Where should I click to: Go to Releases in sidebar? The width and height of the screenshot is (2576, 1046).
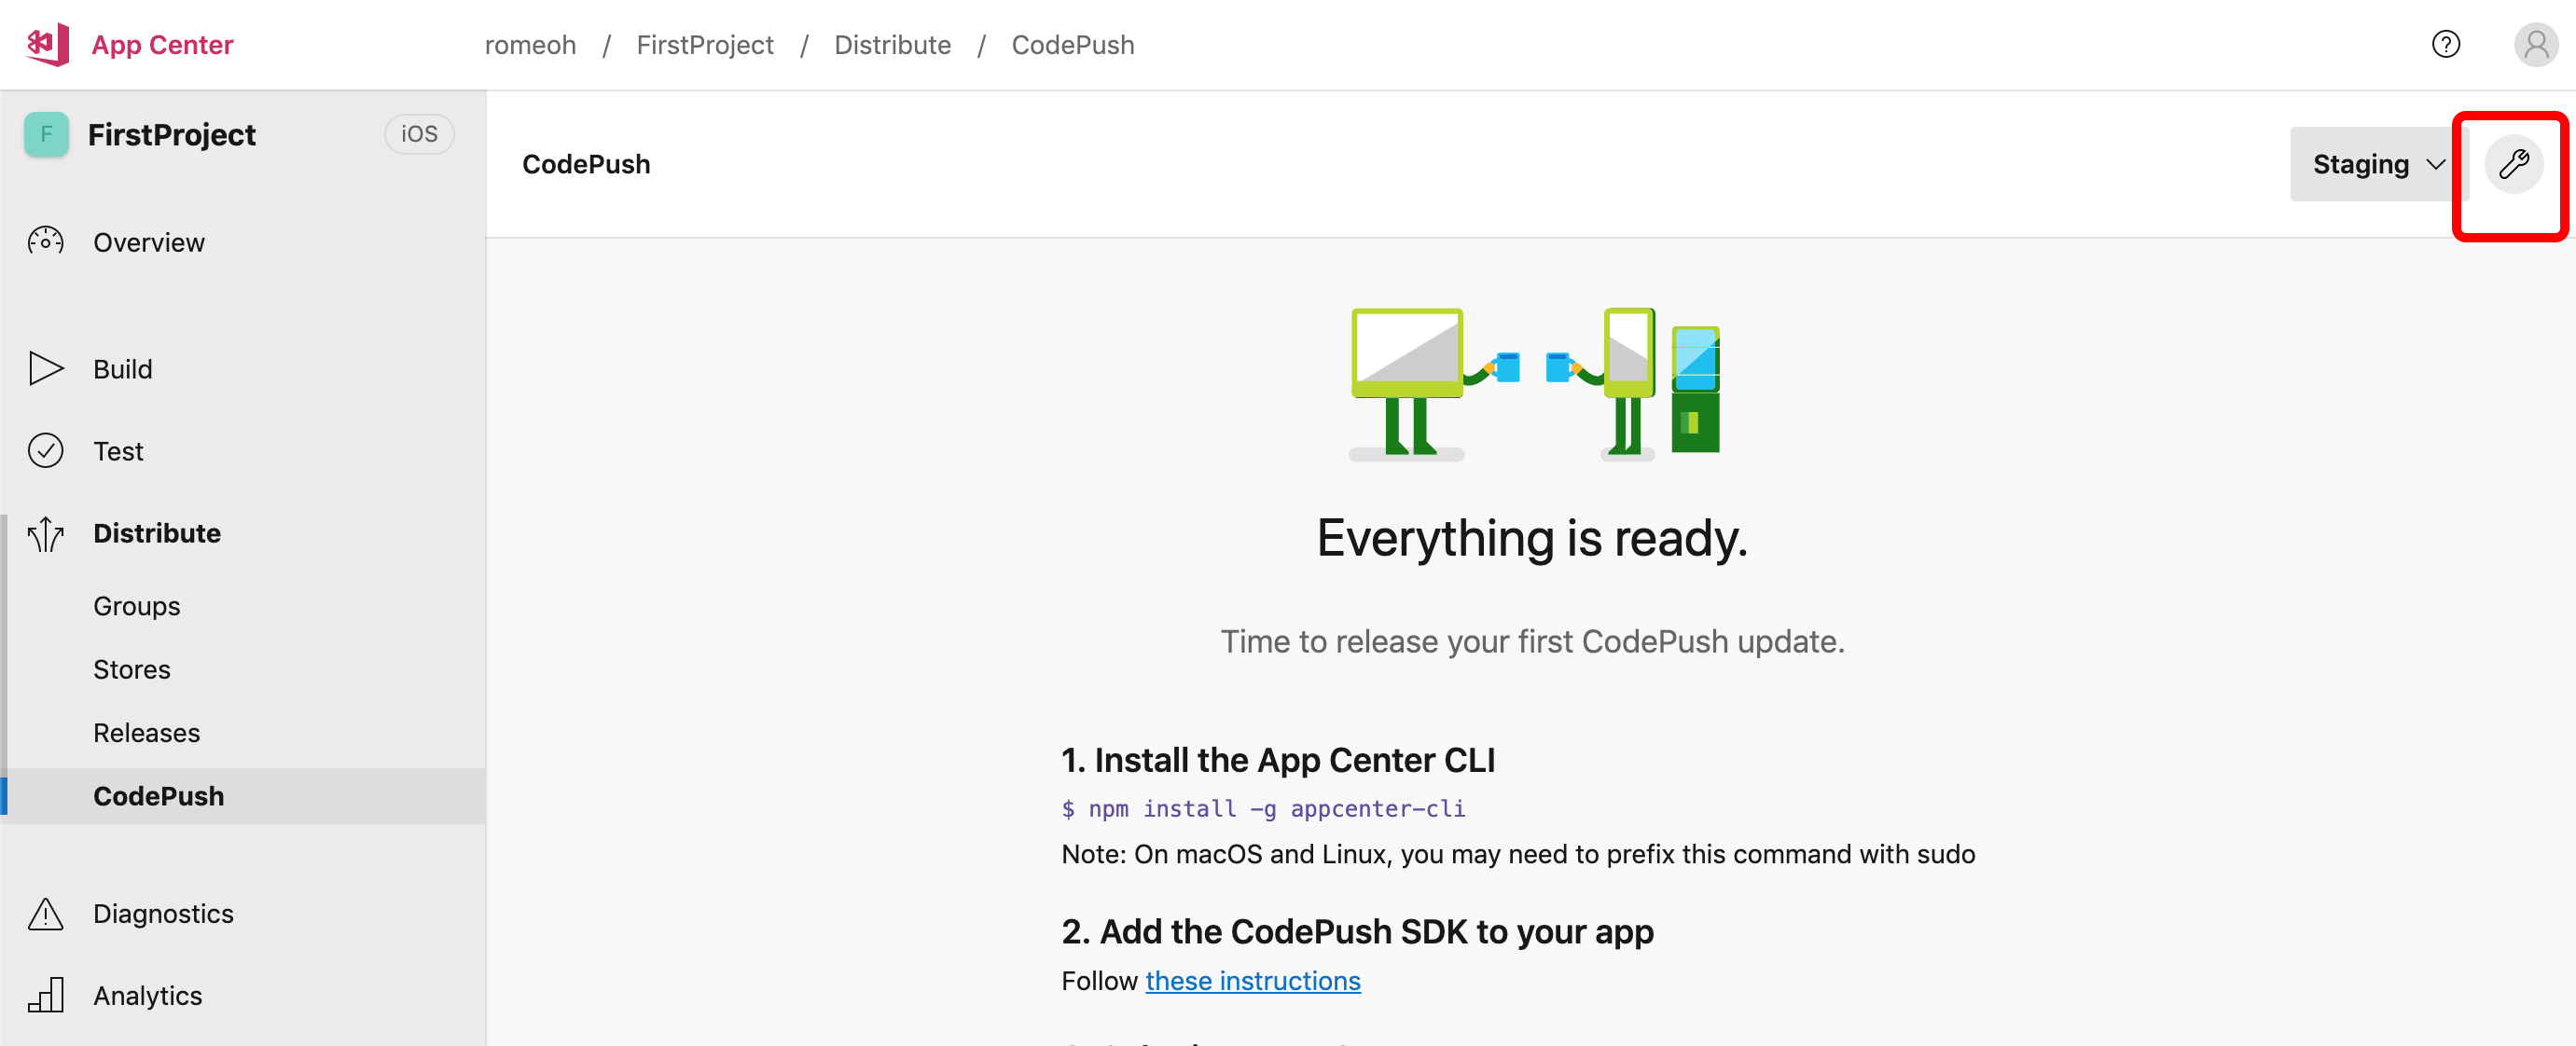click(147, 733)
